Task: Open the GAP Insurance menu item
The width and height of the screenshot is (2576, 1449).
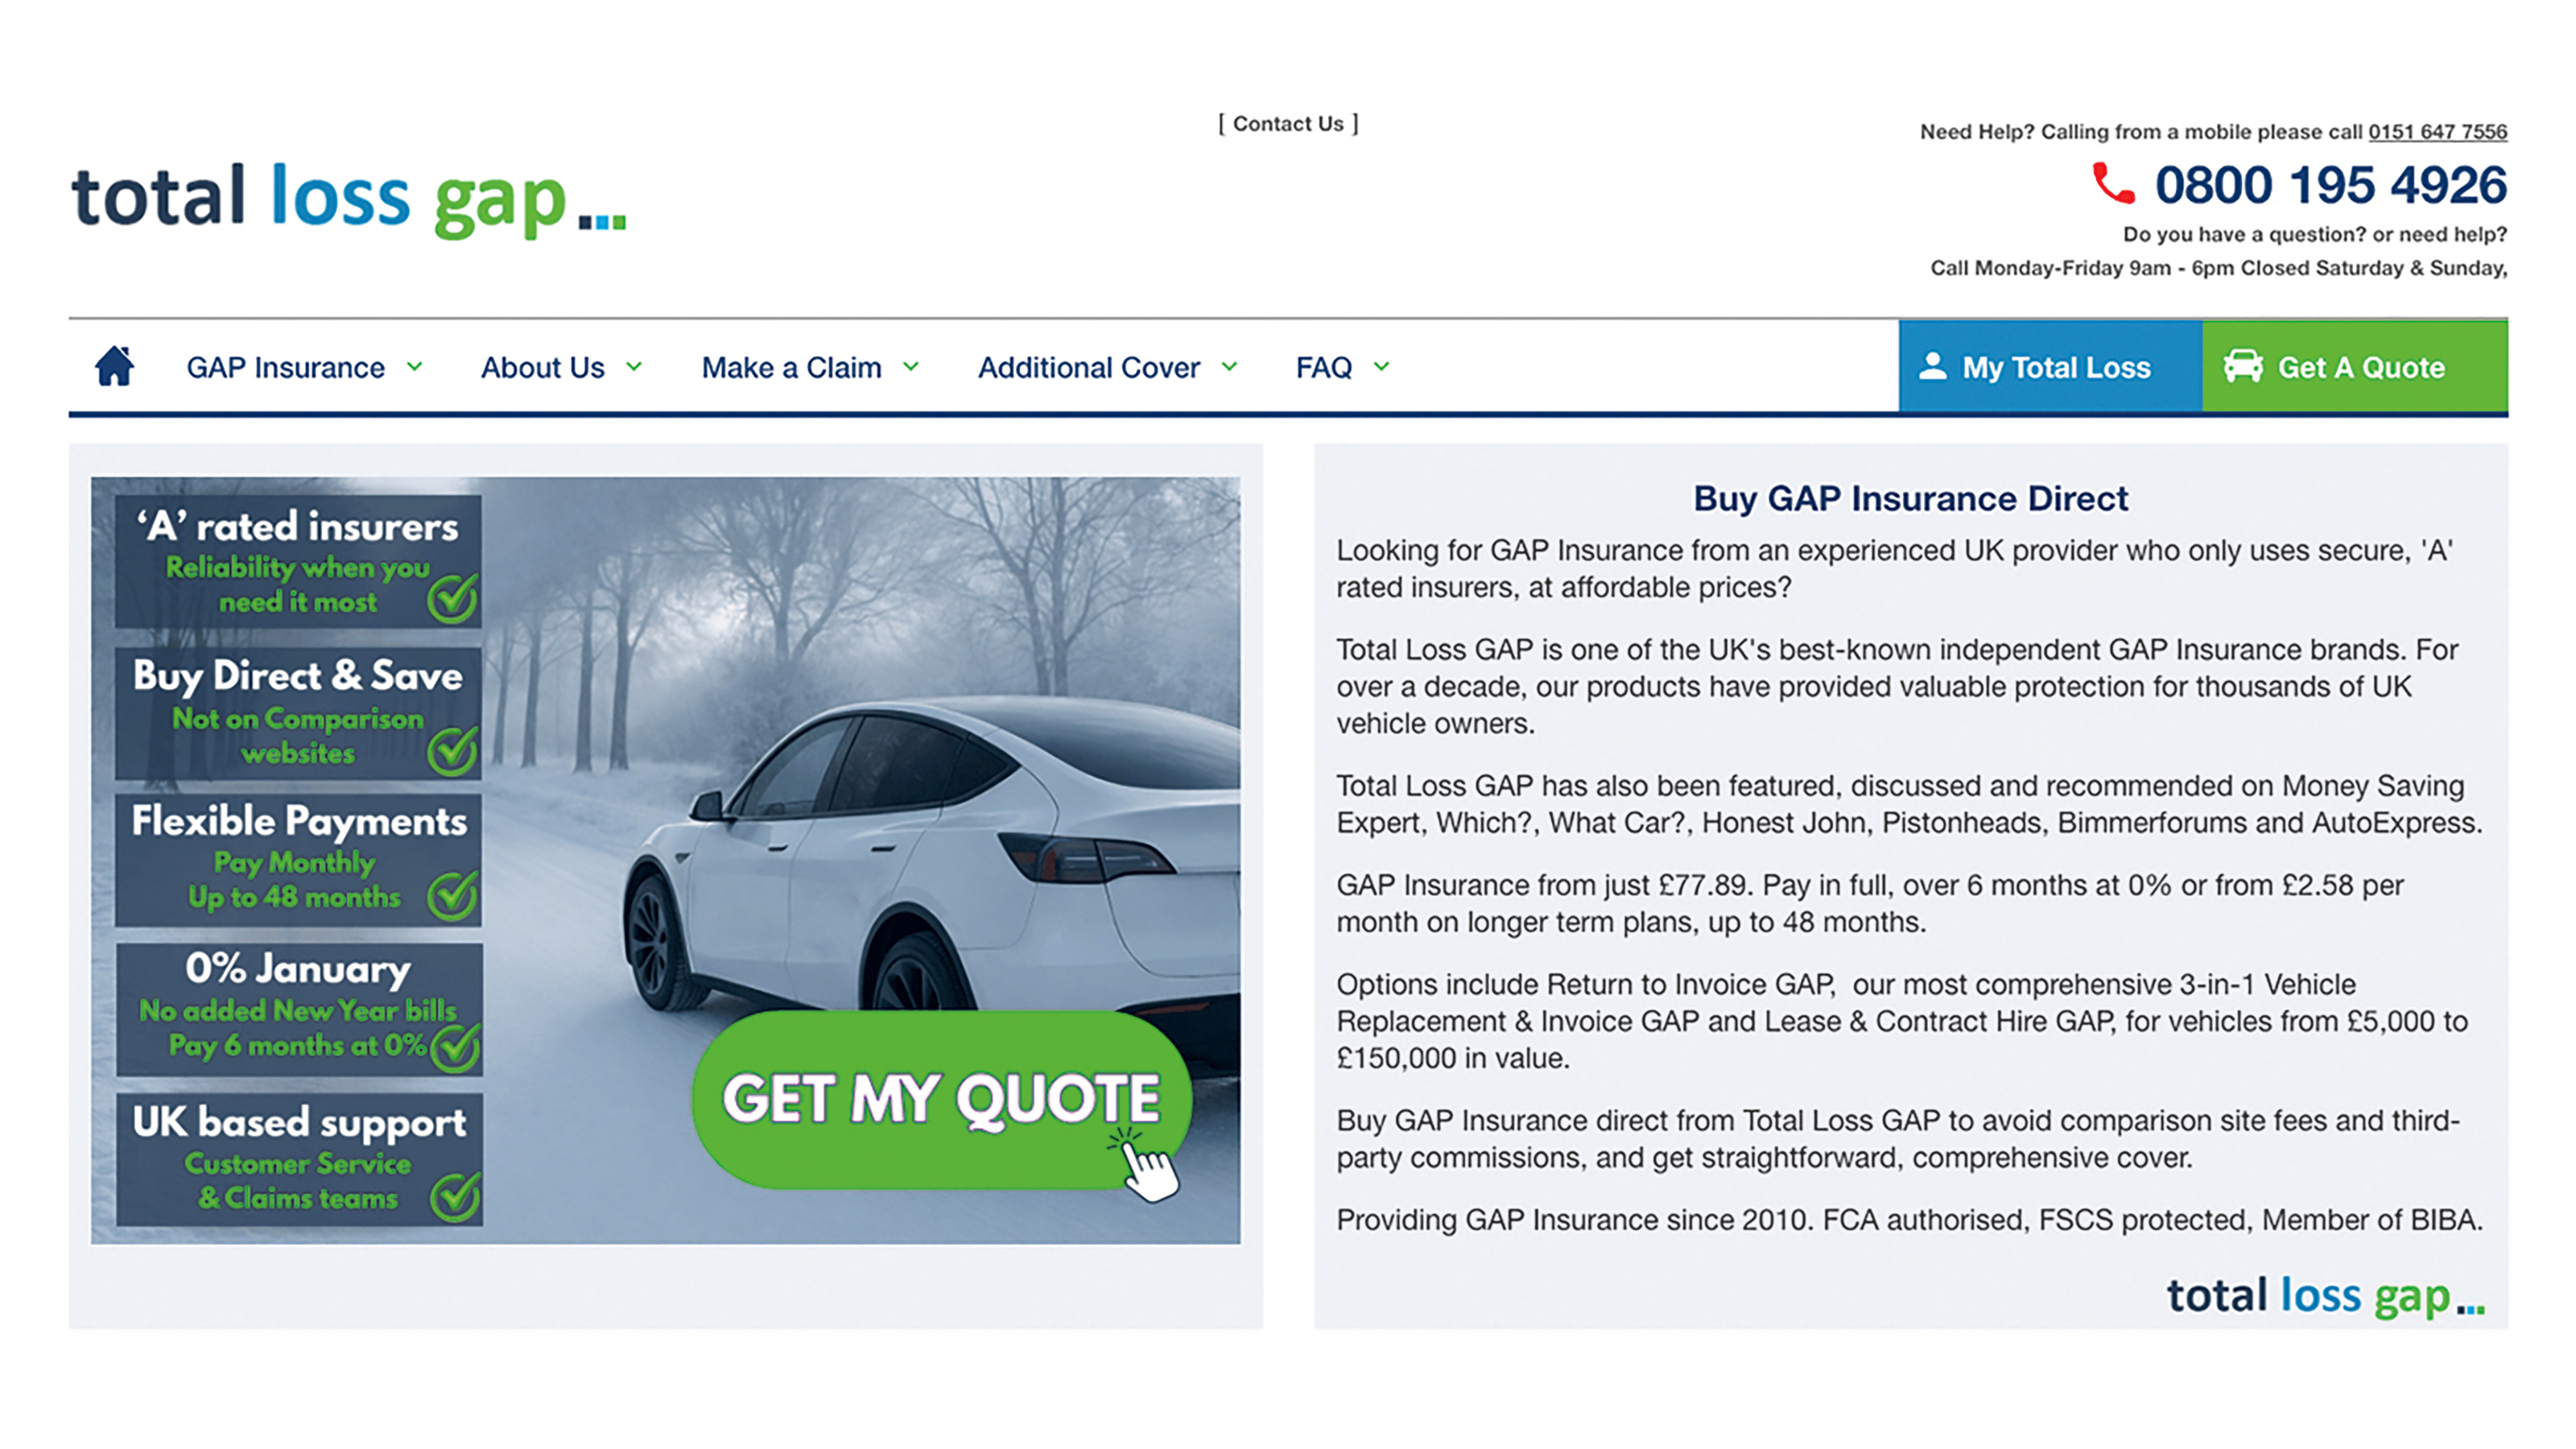Action: pos(285,368)
